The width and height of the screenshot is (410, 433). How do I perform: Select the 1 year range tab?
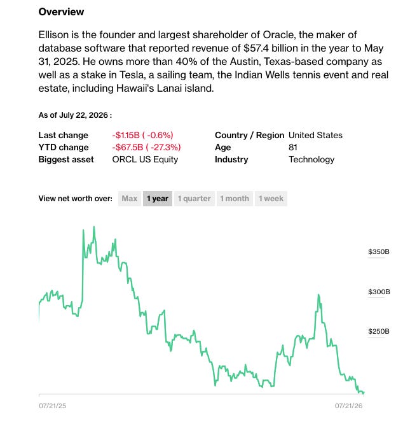[158, 199]
